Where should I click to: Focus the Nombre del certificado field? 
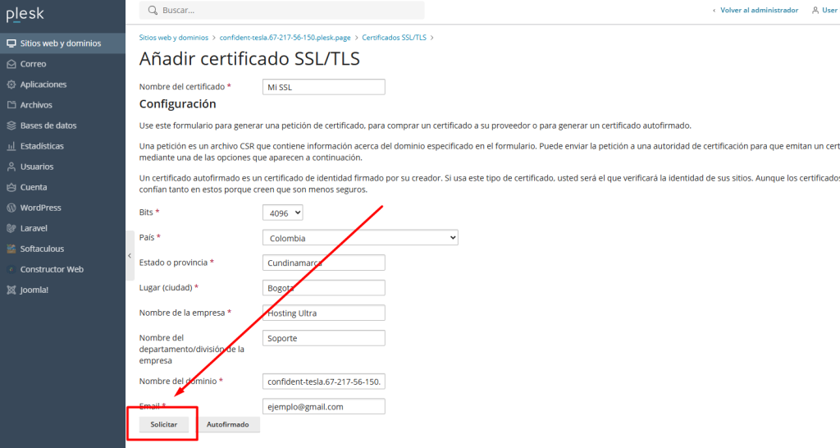(x=324, y=87)
